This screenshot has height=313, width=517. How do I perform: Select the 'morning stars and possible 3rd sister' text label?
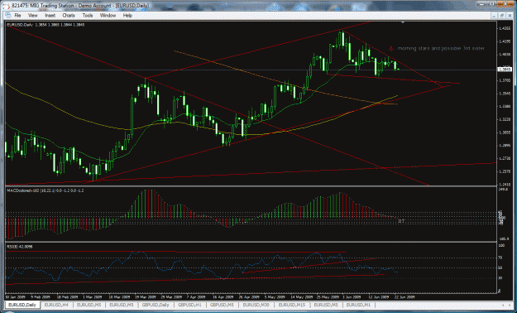tap(441, 49)
